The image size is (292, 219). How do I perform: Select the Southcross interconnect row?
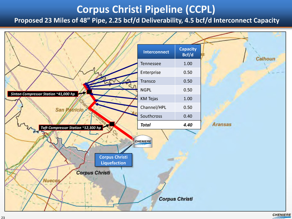[169, 116]
